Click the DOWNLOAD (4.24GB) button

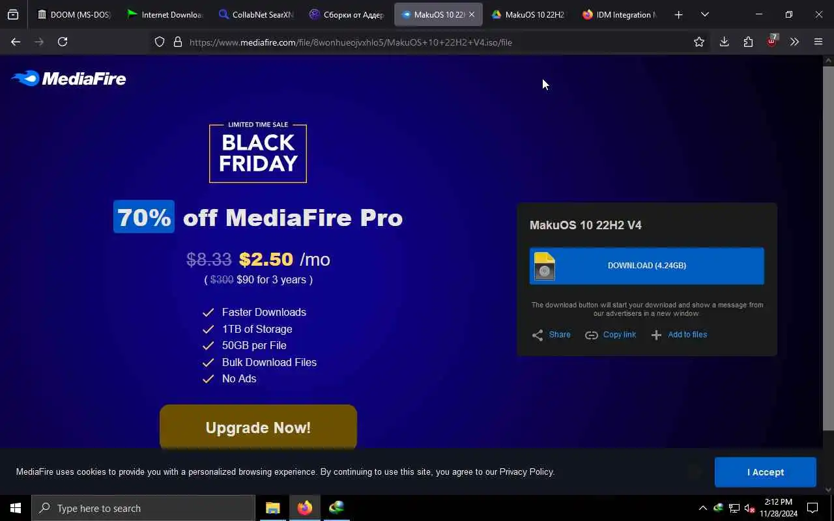[647, 266]
